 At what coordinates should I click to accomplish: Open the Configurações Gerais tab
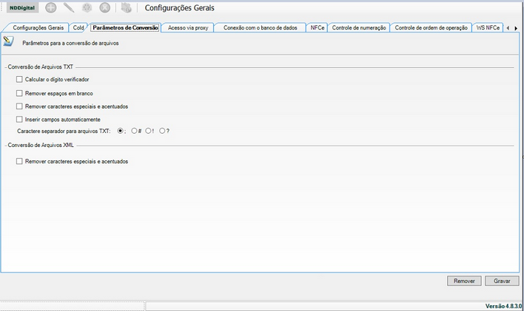pyautogui.click(x=38, y=27)
